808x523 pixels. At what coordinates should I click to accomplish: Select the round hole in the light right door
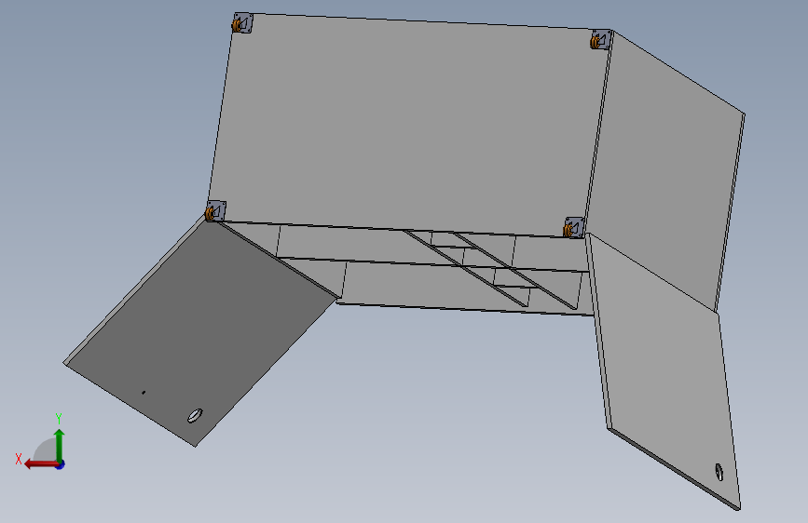point(719,472)
